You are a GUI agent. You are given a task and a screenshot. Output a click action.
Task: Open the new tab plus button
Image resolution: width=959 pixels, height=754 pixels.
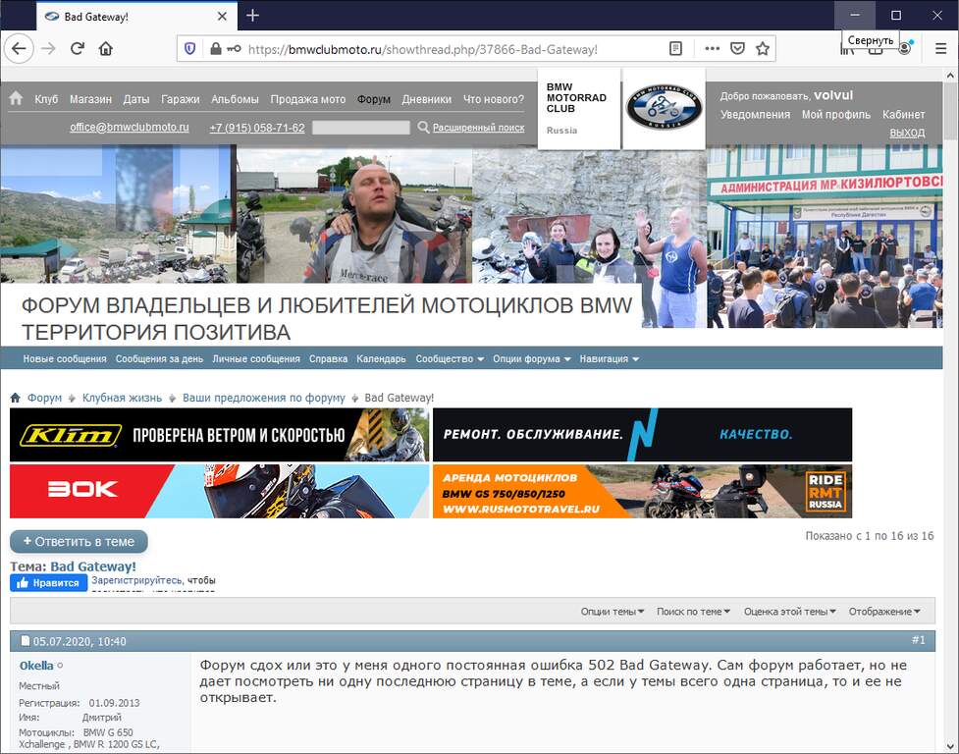point(252,16)
